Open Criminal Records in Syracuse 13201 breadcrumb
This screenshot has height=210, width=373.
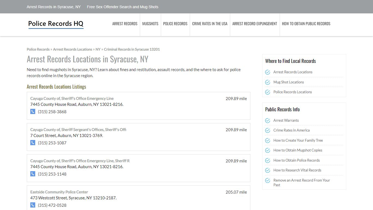pyautogui.click(x=132, y=49)
